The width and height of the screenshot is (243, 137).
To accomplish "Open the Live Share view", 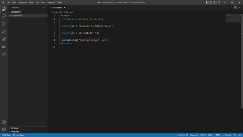I will tap(4, 54).
